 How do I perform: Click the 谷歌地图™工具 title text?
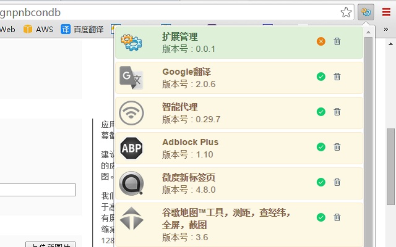tap(226, 219)
